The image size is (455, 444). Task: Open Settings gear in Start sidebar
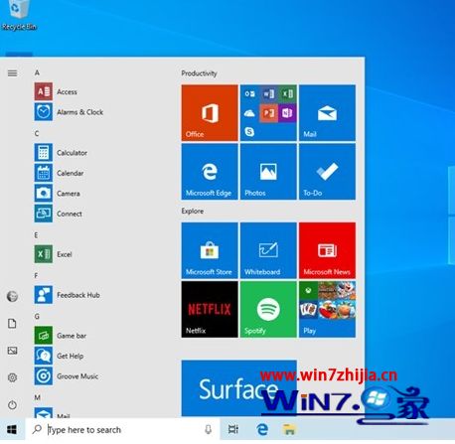tap(12, 377)
